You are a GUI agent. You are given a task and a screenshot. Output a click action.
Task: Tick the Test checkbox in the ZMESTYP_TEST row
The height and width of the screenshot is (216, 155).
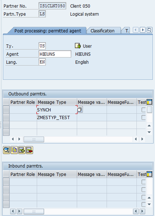(144, 118)
